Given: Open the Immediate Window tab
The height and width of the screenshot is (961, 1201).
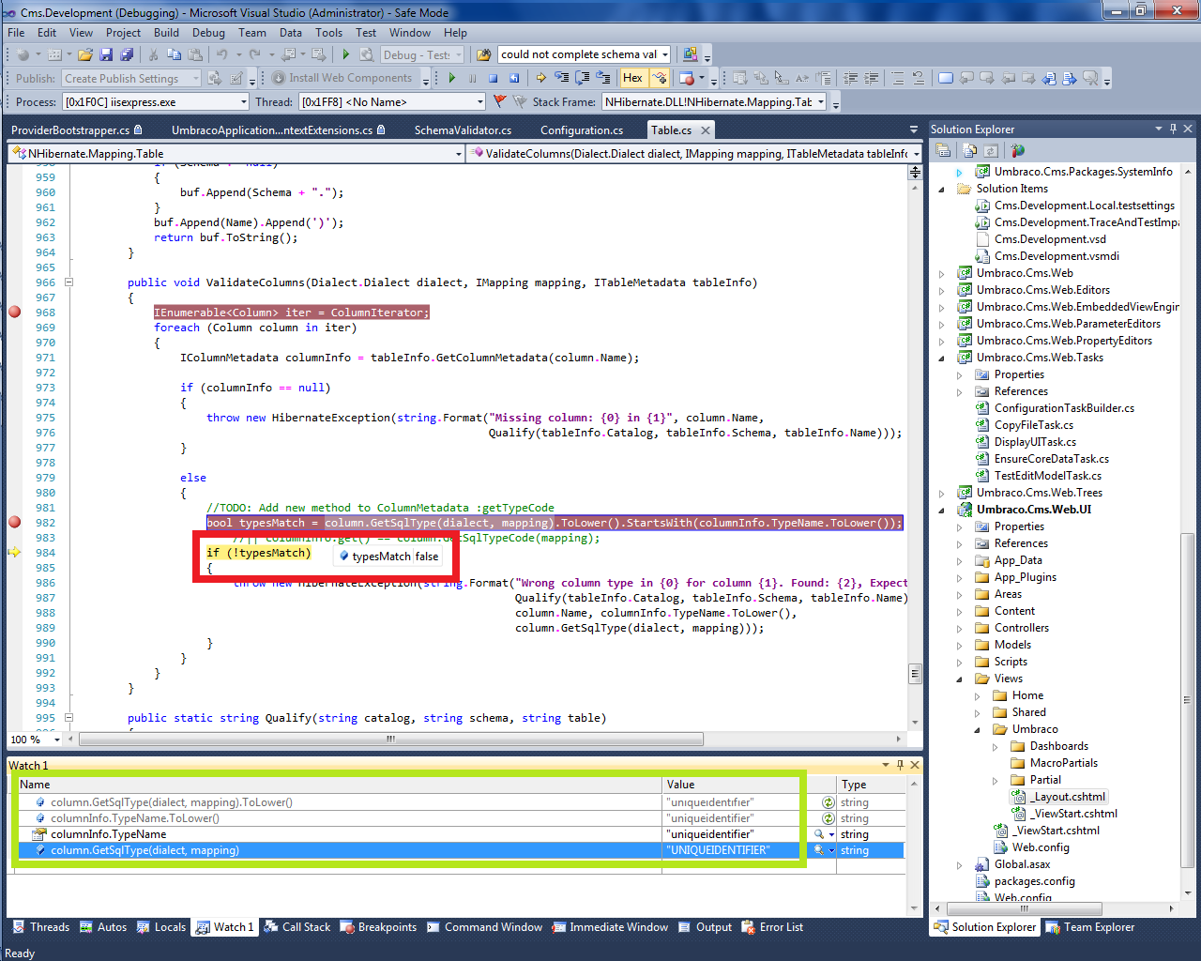Looking at the screenshot, I should coord(610,927).
